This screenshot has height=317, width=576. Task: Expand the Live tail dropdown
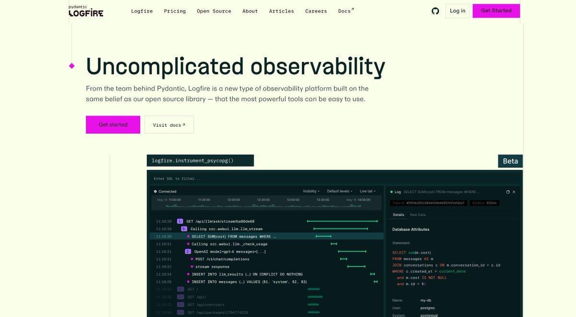click(367, 191)
